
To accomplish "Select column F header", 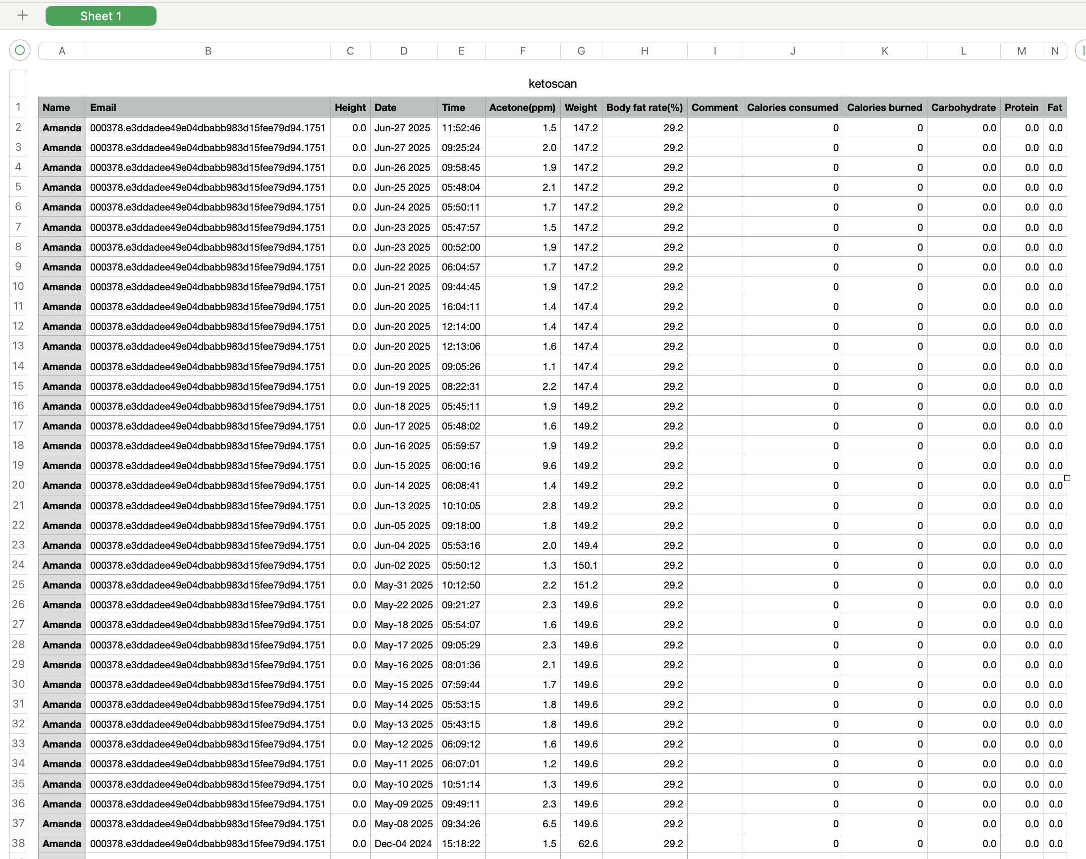I will tap(523, 51).
